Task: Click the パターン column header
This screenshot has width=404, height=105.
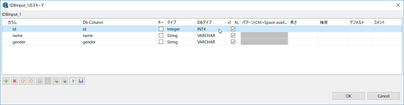Action: (x=264, y=22)
